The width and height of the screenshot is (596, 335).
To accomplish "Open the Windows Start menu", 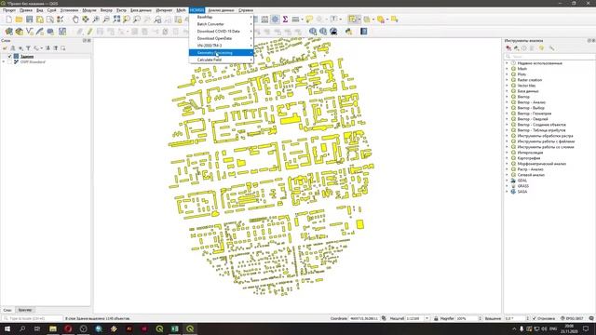I will click(x=7, y=328).
